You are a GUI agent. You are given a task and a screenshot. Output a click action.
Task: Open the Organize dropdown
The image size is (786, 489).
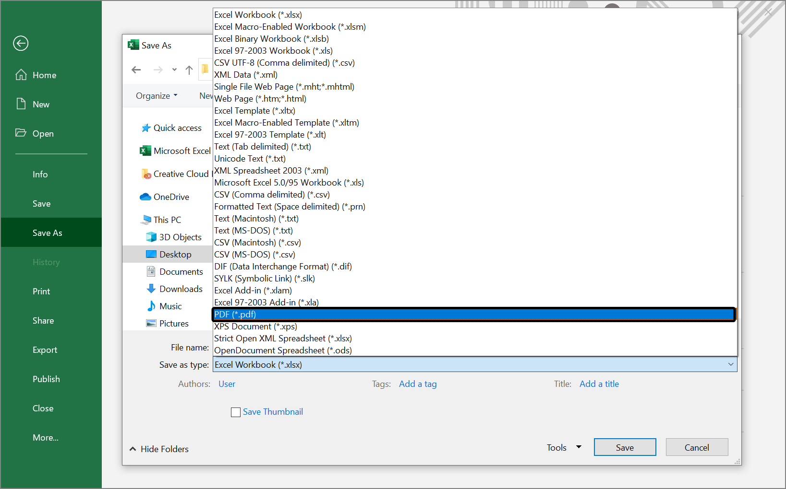pos(156,95)
